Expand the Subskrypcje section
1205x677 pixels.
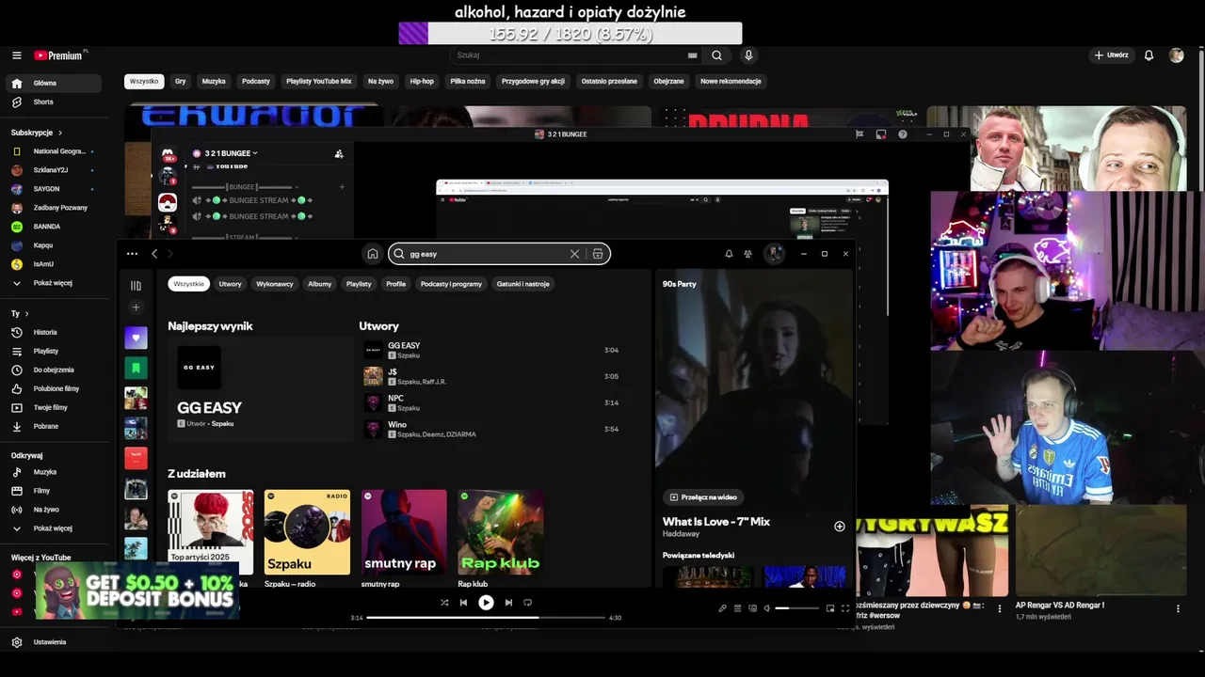coord(37,133)
